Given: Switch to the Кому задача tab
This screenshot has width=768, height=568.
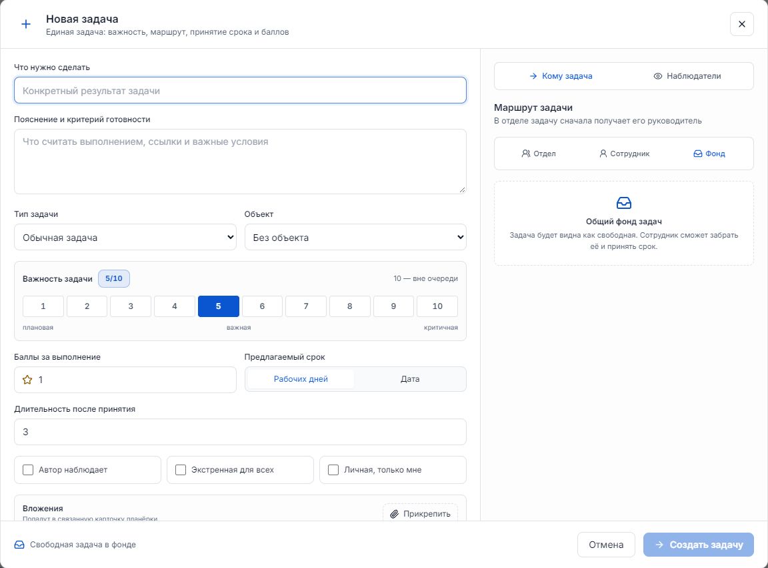Looking at the screenshot, I should click(560, 76).
